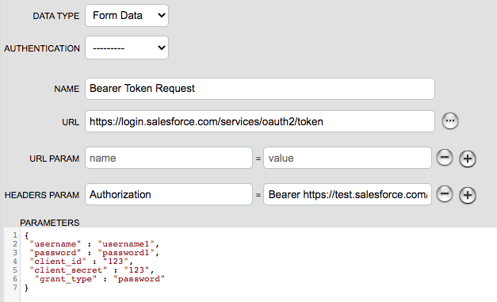This screenshot has height=302, width=497.
Task: Open the DATA TYPE dropdown showing Form Data
Action: click(x=127, y=16)
